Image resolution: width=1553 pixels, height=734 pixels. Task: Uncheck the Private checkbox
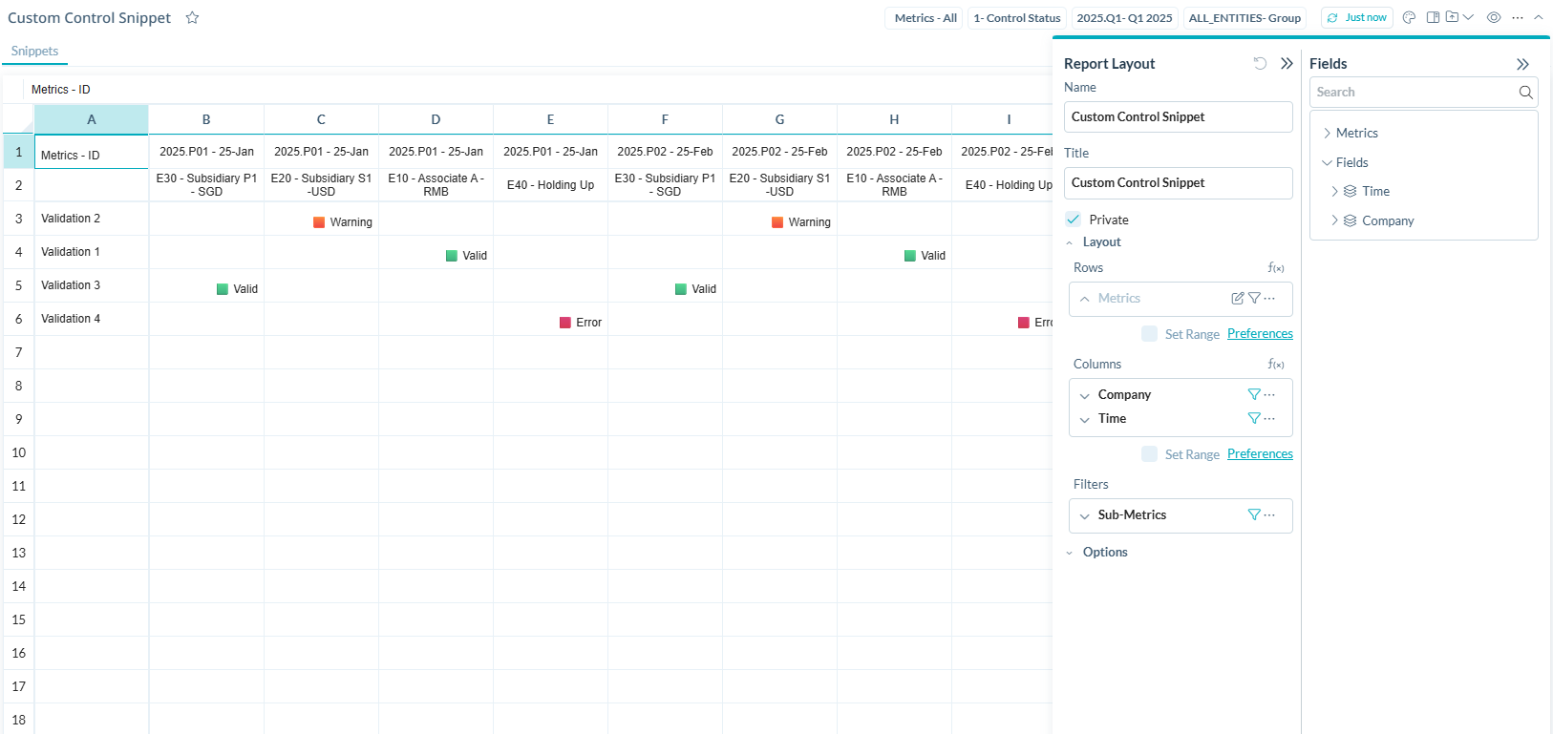tap(1074, 220)
